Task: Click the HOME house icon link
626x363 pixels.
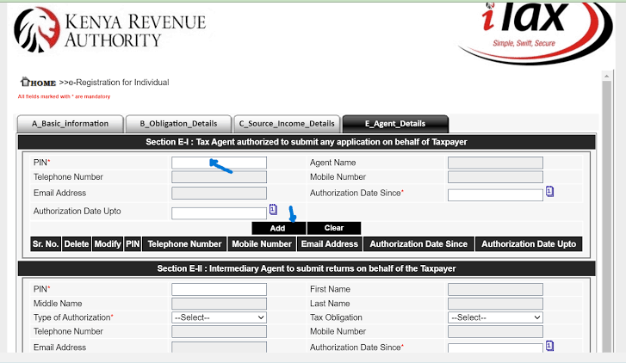Action: 38,83
